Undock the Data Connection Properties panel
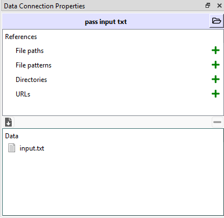The height and width of the screenshot is (218, 224). click(208, 6)
